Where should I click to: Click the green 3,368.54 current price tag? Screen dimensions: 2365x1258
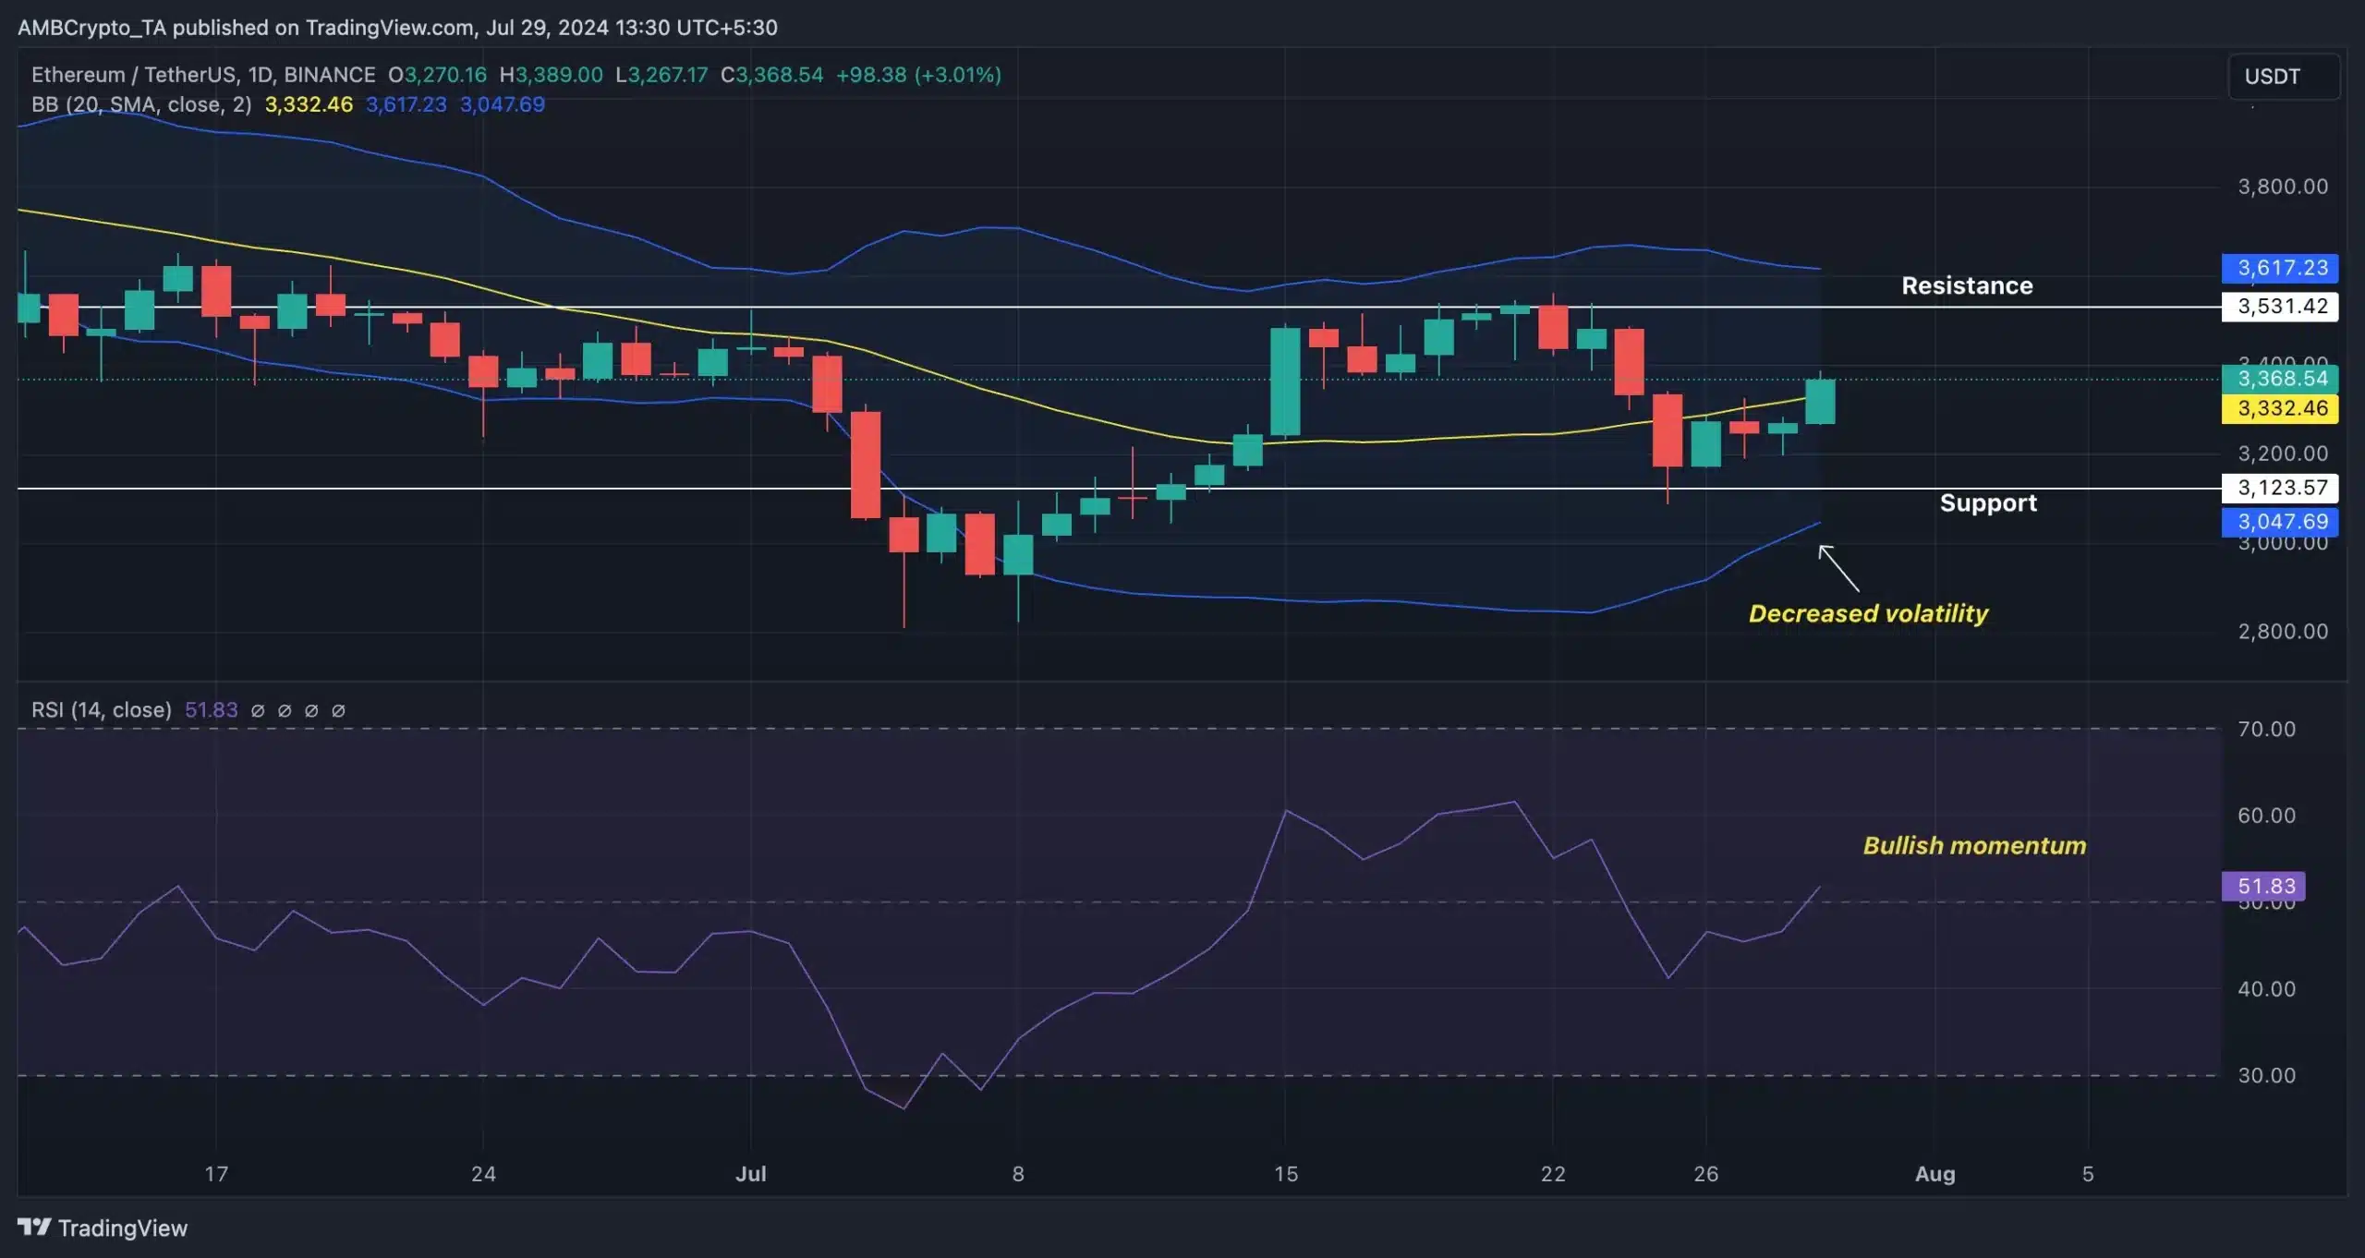pyautogui.click(x=2280, y=379)
